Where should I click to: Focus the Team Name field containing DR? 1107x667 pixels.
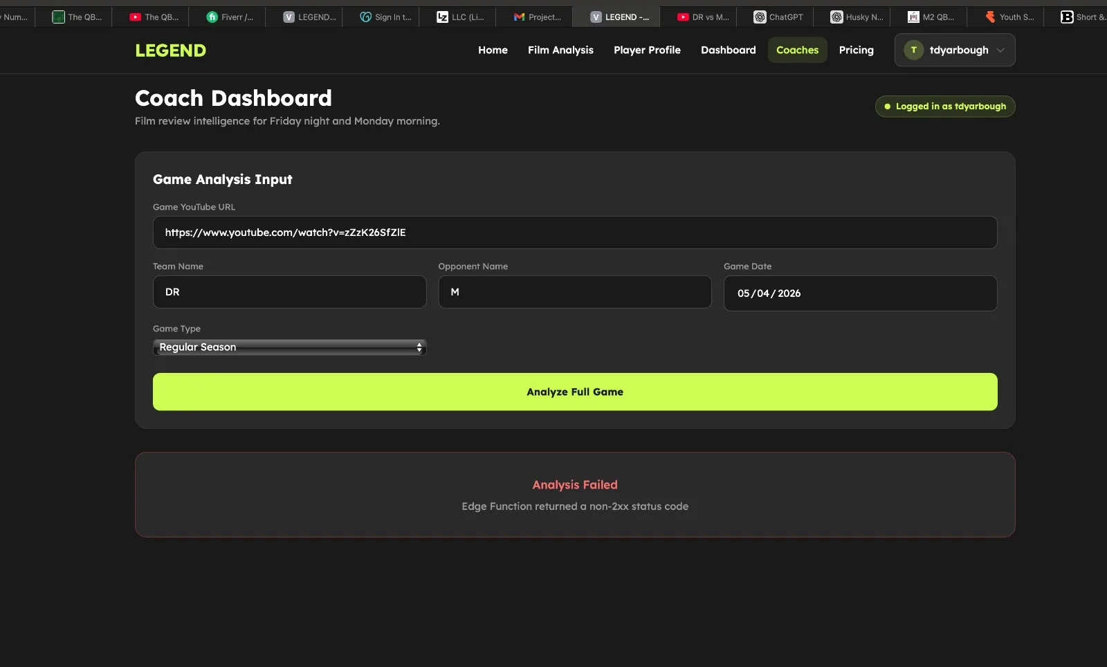coord(289,292)
